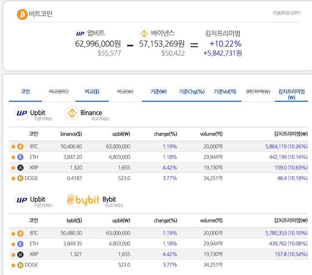Screen dimensions: 312x275
Task: Click the Bybit logo labeled 비교거래소
Action: tap(83, 200)
